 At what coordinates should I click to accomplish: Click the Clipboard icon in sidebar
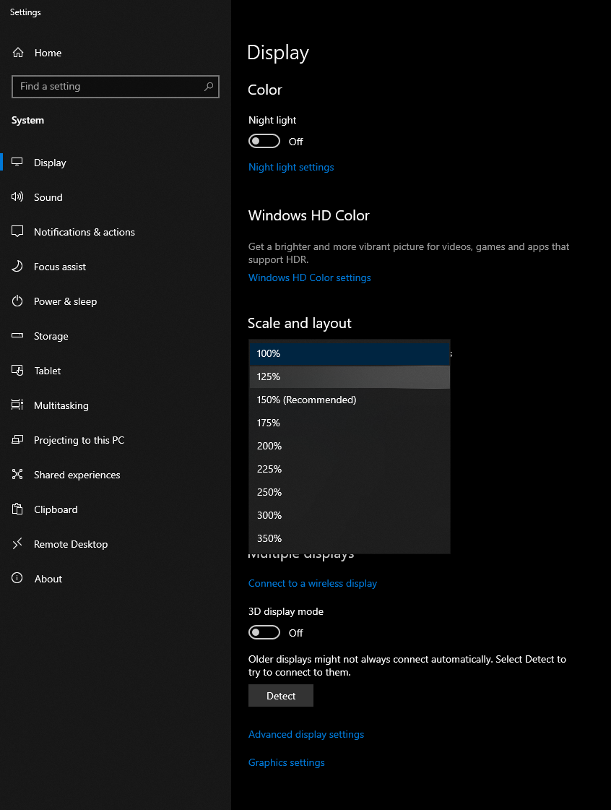pos(18,509)
